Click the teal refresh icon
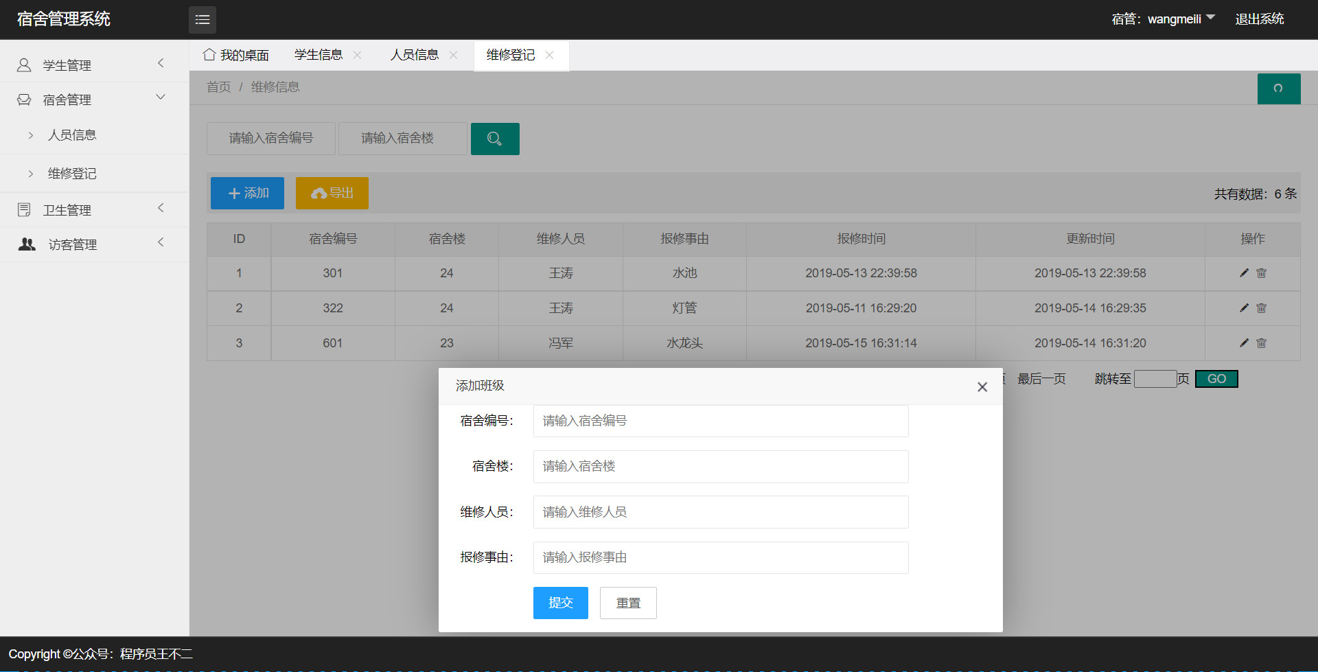The image size is (1318, 672). click(1278, 89)
